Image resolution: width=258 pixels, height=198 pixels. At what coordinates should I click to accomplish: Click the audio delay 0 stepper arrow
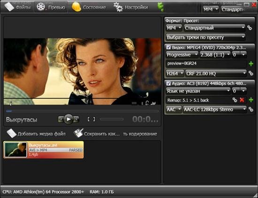[243, 91]
